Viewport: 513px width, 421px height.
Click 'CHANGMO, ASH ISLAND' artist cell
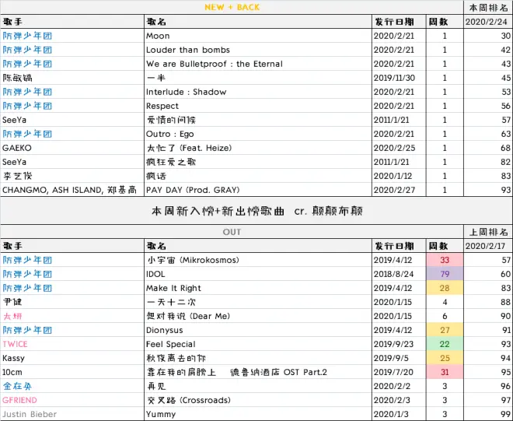[x=72, y=190]
